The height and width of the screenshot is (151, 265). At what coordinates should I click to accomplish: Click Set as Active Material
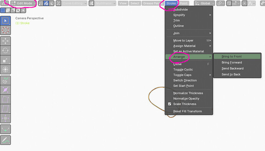(189, 51)
